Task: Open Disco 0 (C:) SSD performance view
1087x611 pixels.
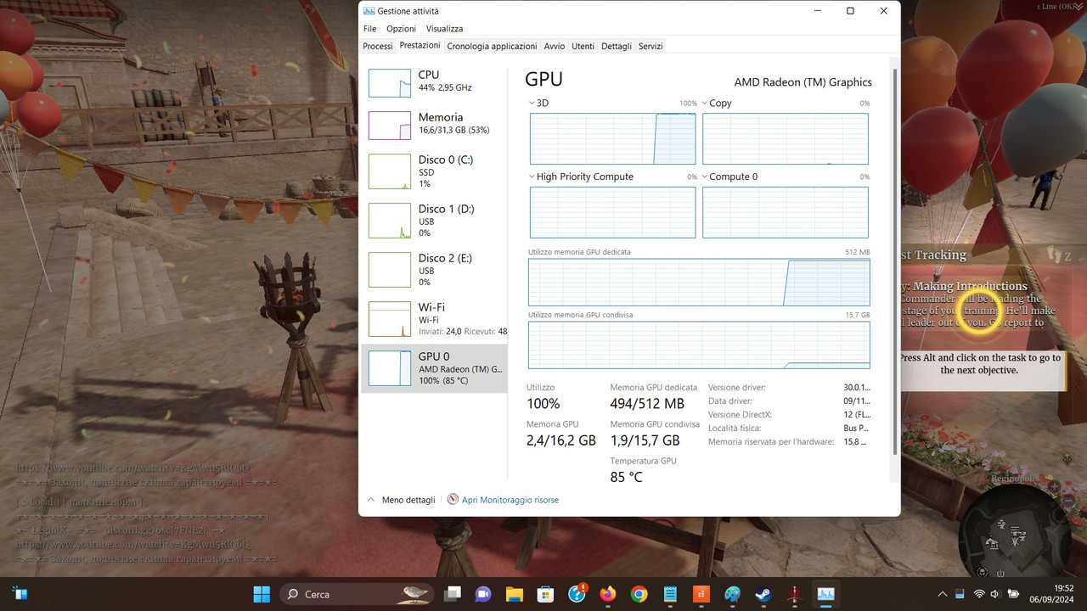Action: 434,172
